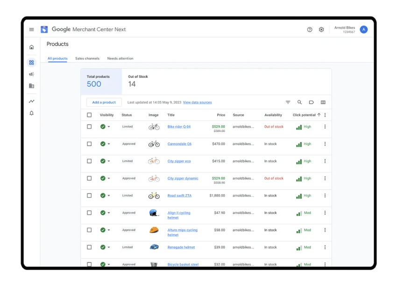
Task: Expand visibility dropdown for Cannondale Q6
Action: 109,144
